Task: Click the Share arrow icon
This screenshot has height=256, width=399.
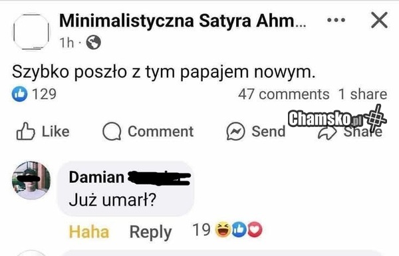Action: tap(327, 133)
